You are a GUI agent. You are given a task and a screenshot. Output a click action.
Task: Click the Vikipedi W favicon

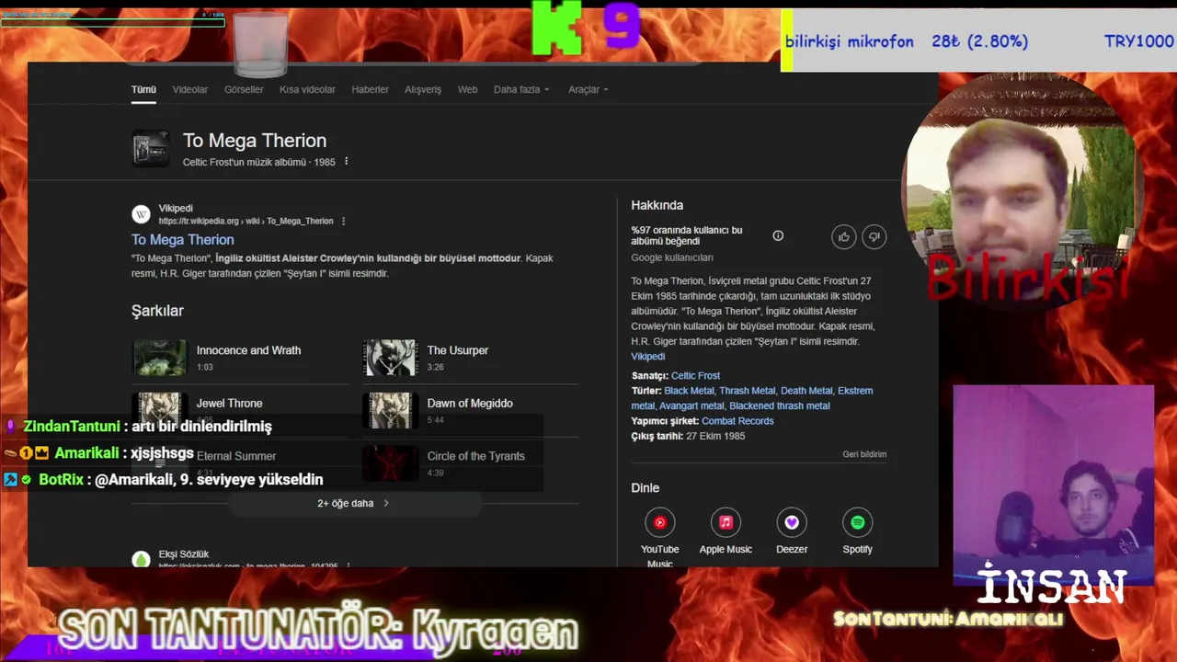141,214
